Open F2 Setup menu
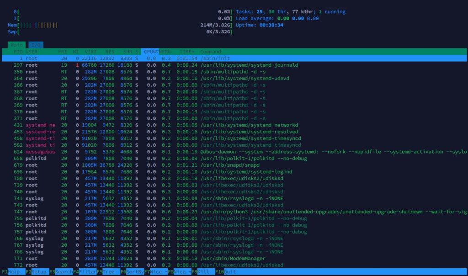This screenshot has width=468, height=276. point(35,271)
